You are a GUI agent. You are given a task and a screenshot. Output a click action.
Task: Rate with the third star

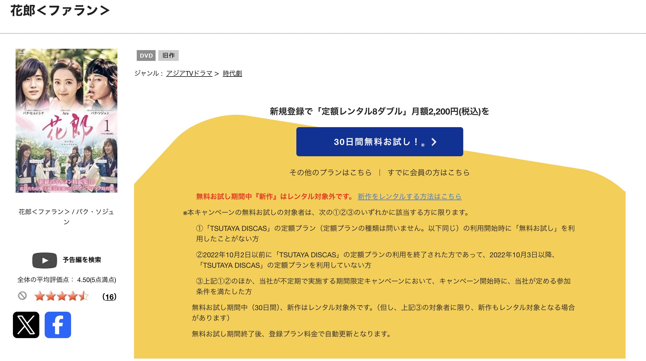62,296
